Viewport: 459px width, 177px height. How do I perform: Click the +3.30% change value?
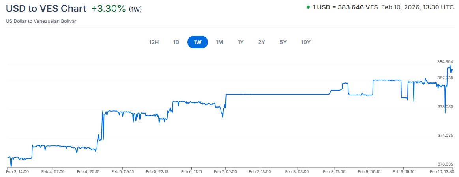pyautogui.click(x=109, y=9)
